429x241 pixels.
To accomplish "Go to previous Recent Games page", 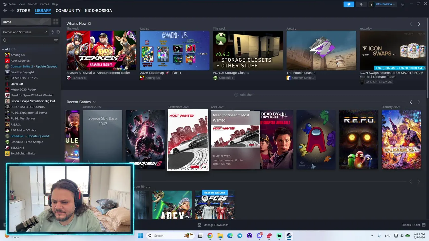I will [411, 102].
